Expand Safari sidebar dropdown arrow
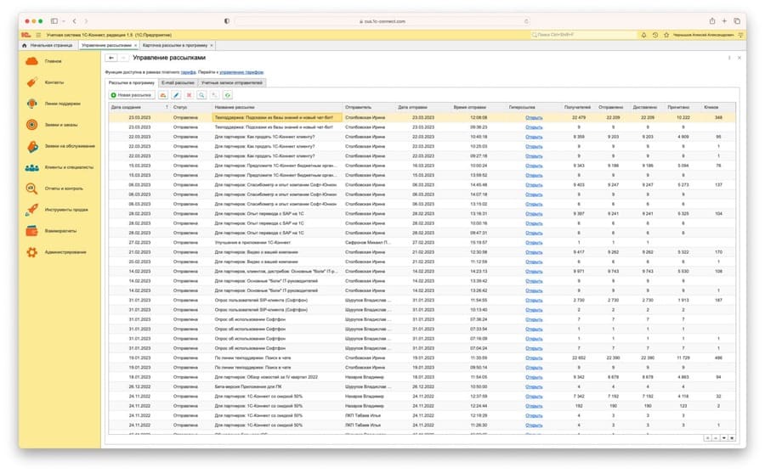This screenshot has width=765, height=473. point(64,21)
